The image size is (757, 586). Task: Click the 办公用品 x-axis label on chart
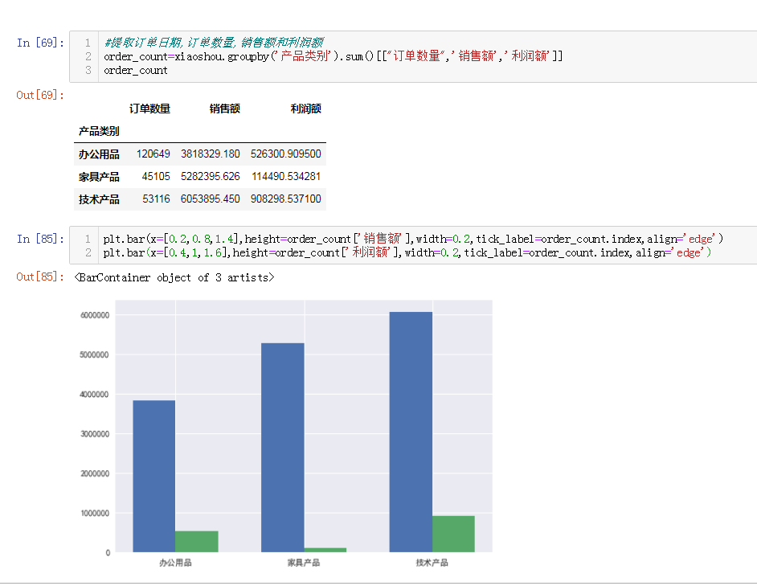pos(175,563)
